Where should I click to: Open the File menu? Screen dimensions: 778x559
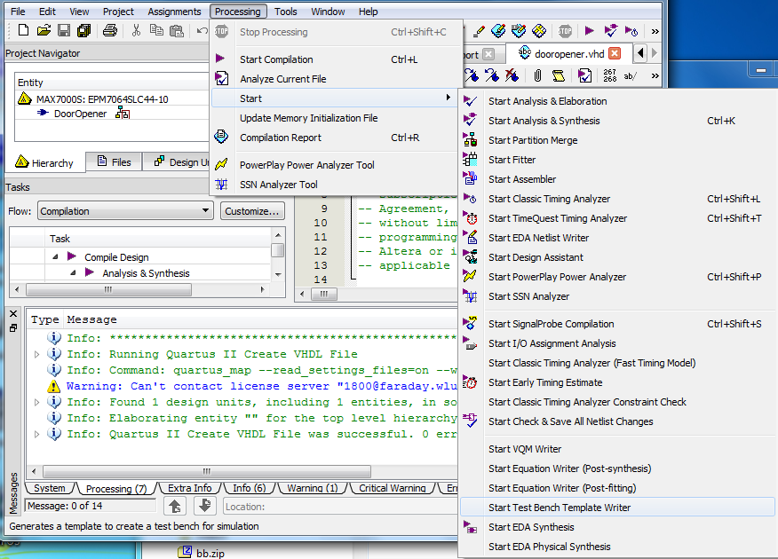click(x=18, y=12)
